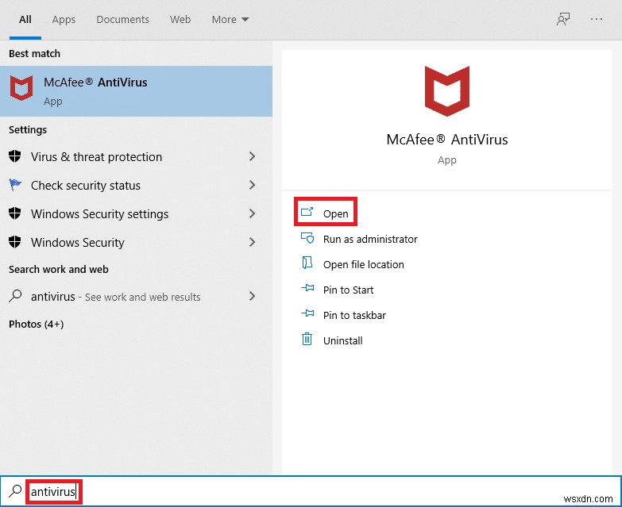The height and width of the screenshot is (507, 622).
Task: Open Check security status result
Action: click(x=136, y=185)
